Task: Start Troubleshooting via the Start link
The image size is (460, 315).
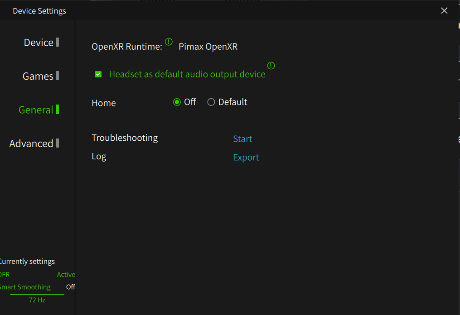Action: click(242, 139)
